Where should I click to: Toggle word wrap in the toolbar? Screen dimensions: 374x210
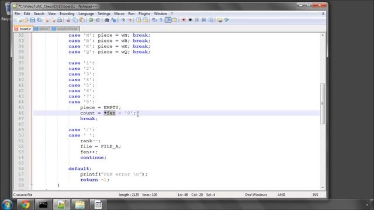click(x=154, y=20)
